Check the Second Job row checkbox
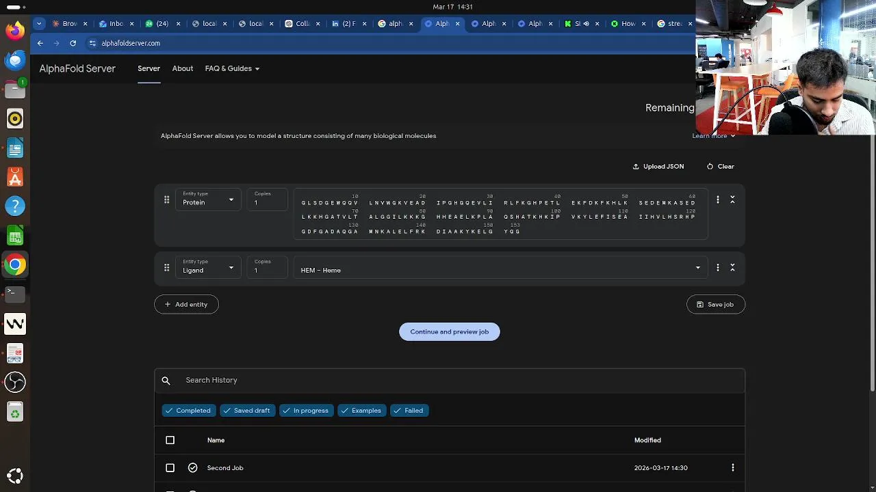 [170, 468]
